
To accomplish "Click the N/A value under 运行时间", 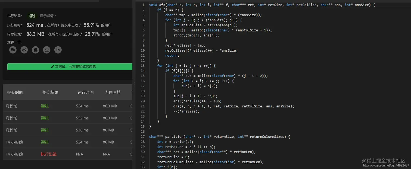I will pyautogui.click(x=80, y=154).
